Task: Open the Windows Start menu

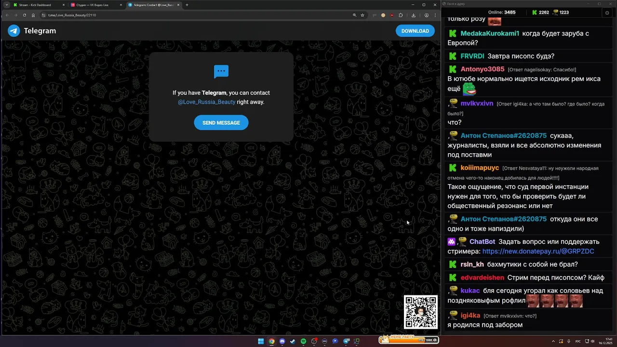Action: click(x=261, y=341)
